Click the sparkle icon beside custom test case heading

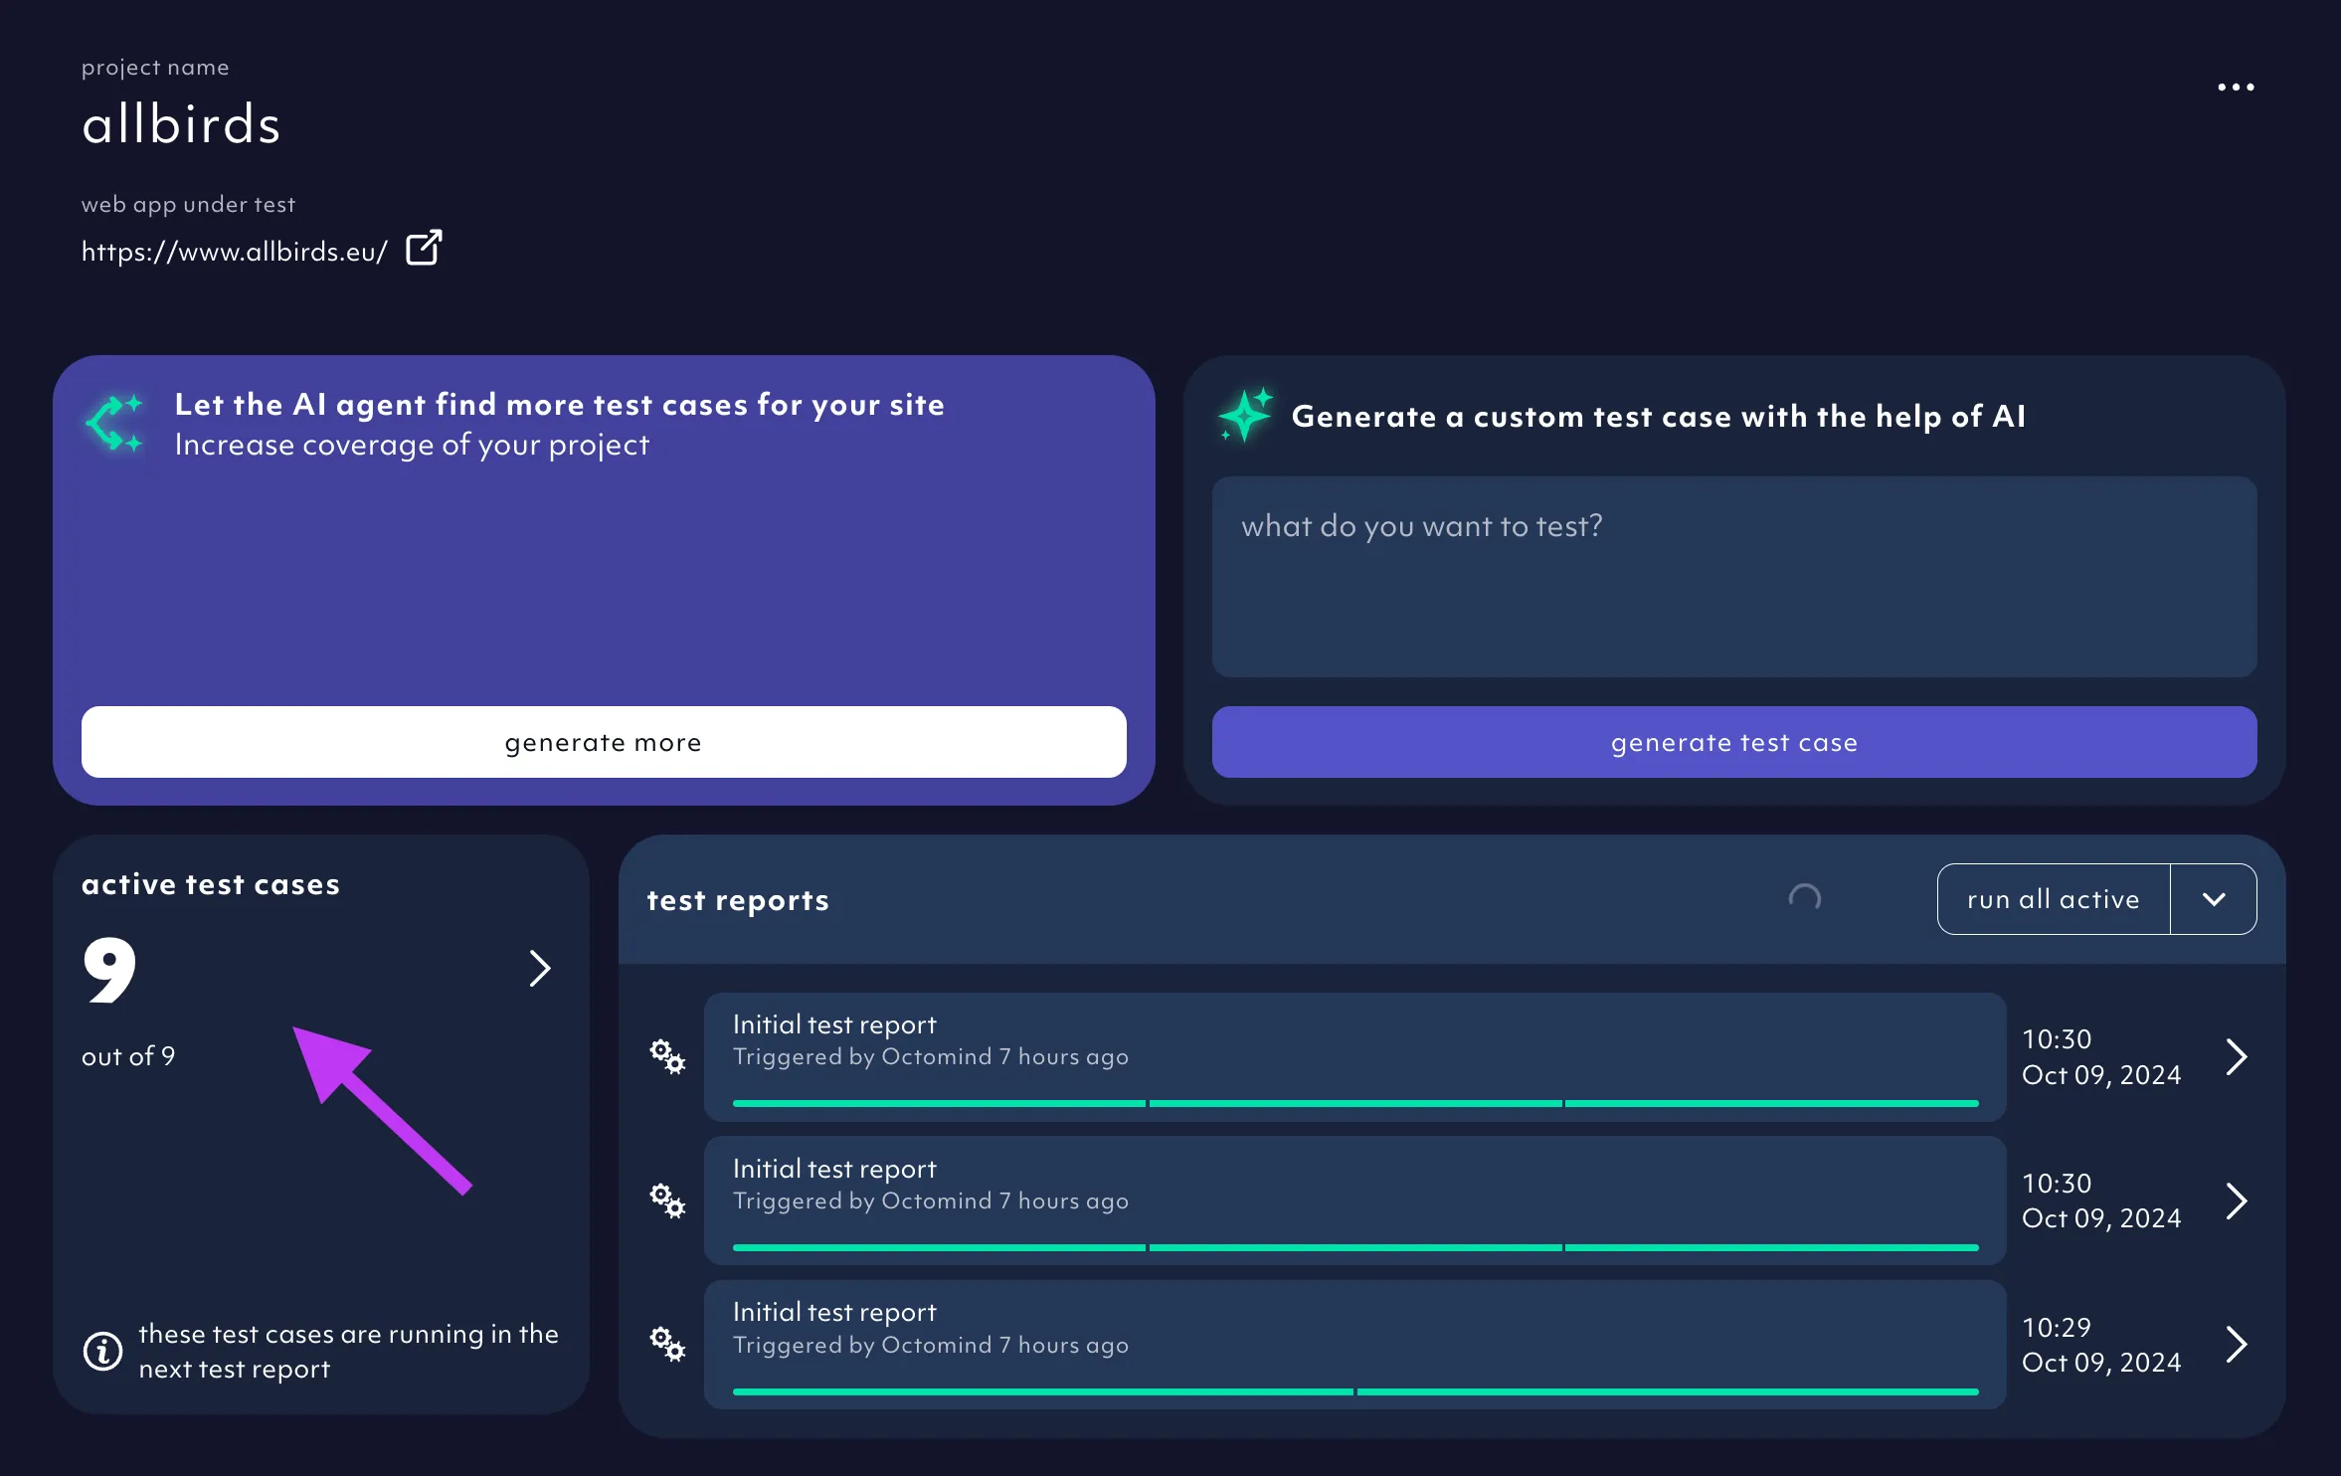click(1244, 416)
